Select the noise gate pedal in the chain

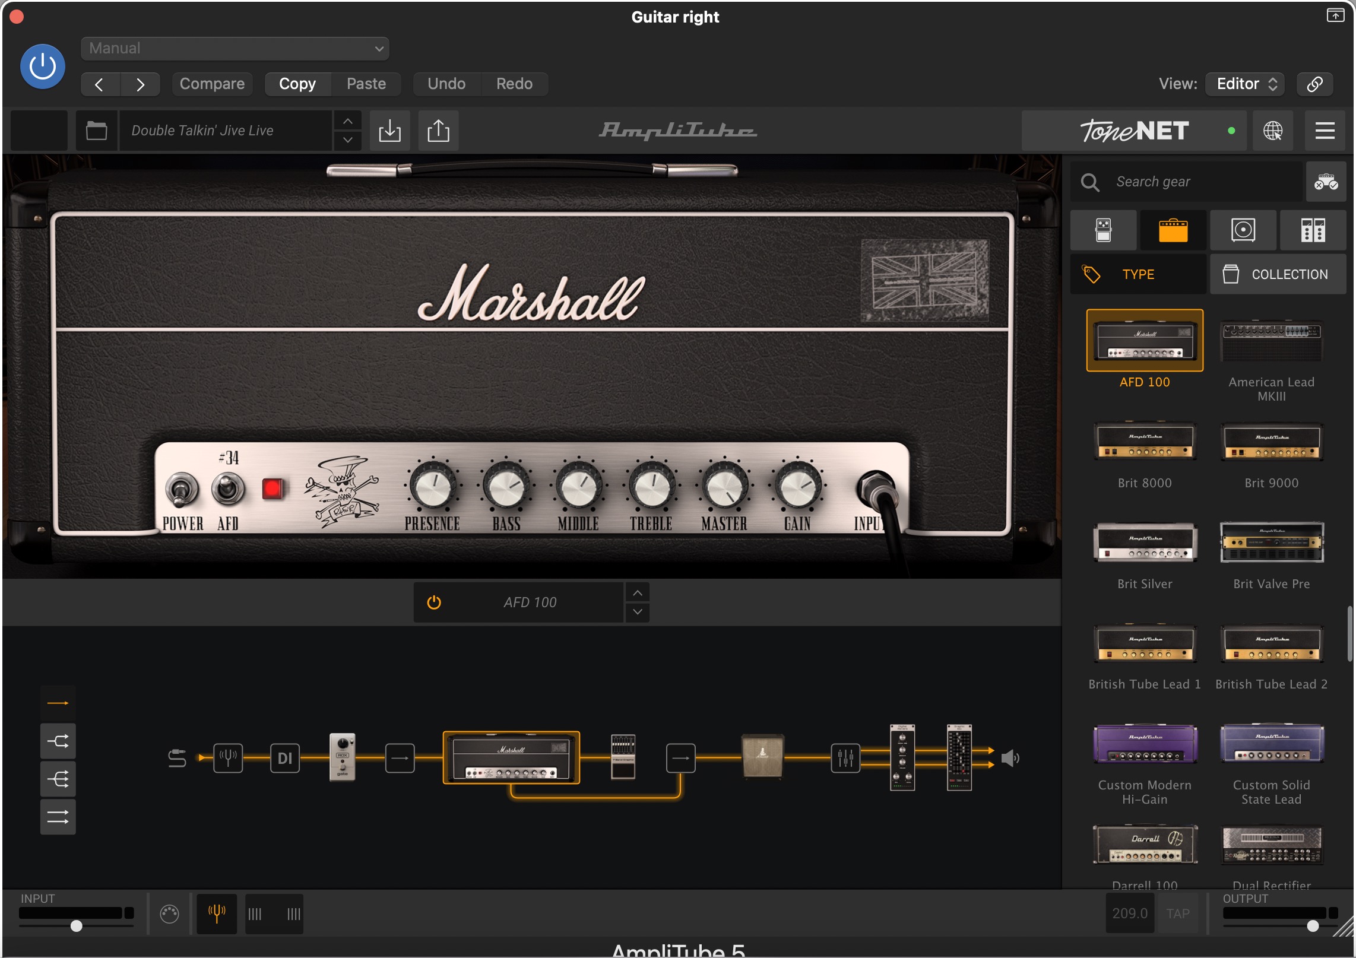(343, 757)
